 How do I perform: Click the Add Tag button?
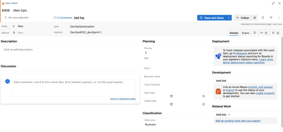tap(79, 18)
